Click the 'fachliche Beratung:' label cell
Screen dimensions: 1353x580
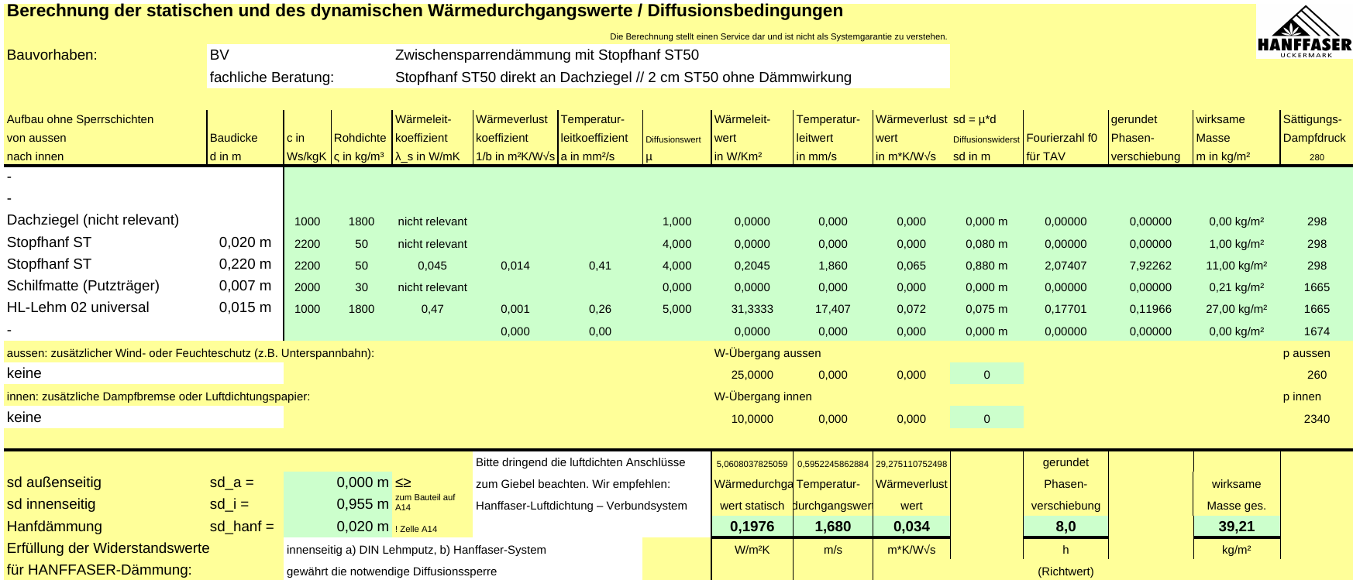271,77
